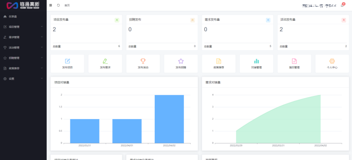Click the 对接管理 label text

tap(256, 67)
